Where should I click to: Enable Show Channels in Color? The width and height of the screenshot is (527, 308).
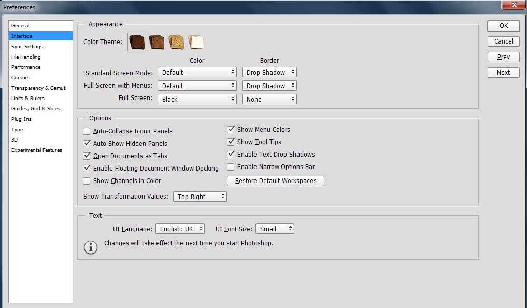click(x=87, y=181)
